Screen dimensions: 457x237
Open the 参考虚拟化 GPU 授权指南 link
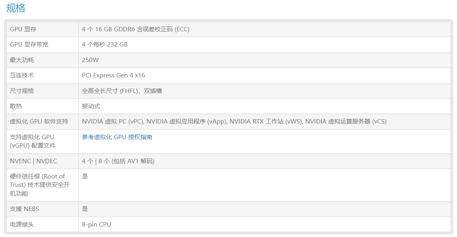(117, 137)
